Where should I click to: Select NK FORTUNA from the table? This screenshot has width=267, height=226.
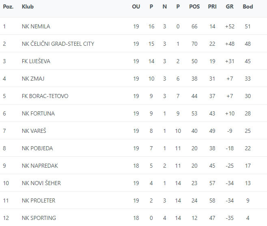[38, 113]
